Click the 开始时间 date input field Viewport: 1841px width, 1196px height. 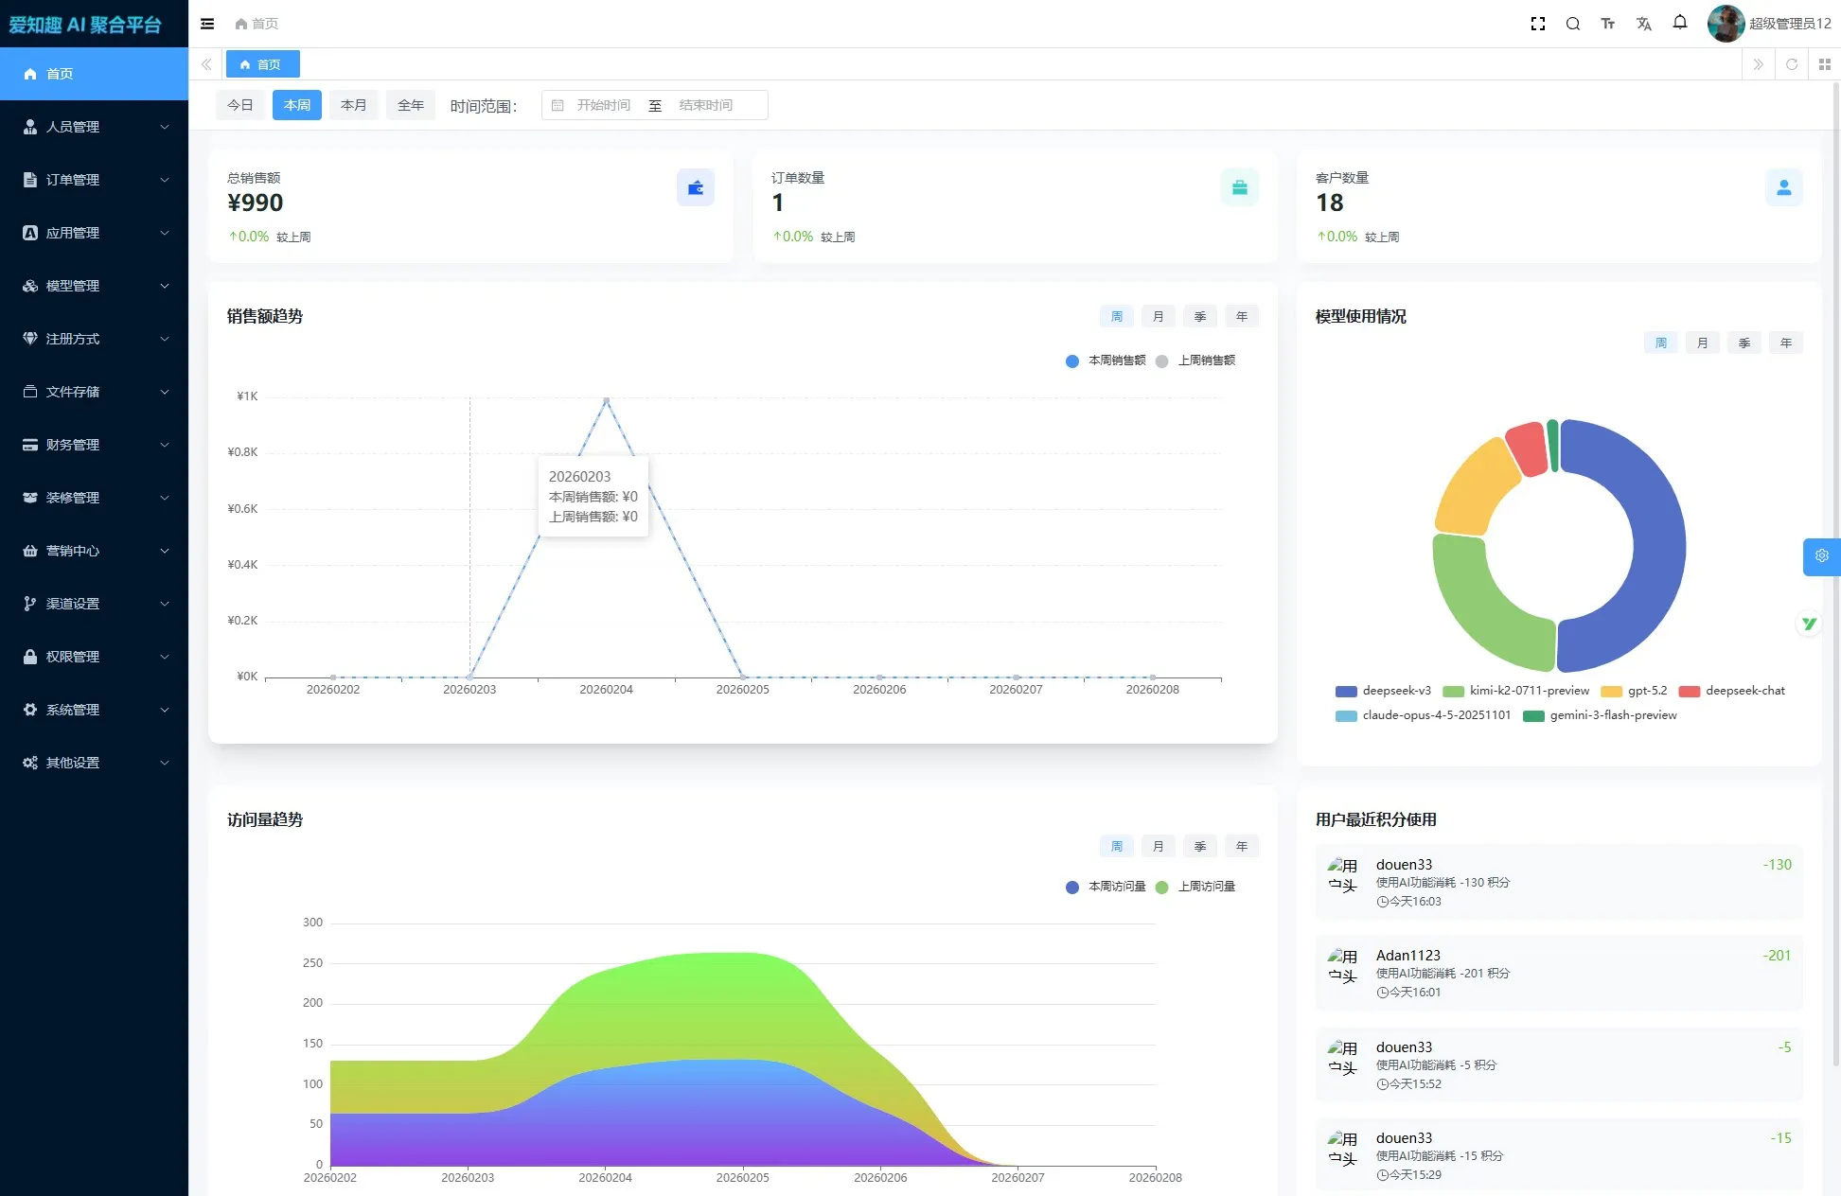click(x=603, y=105)
